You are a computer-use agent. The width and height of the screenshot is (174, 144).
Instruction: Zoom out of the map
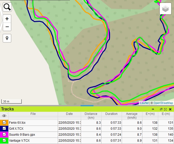[7, 27]
